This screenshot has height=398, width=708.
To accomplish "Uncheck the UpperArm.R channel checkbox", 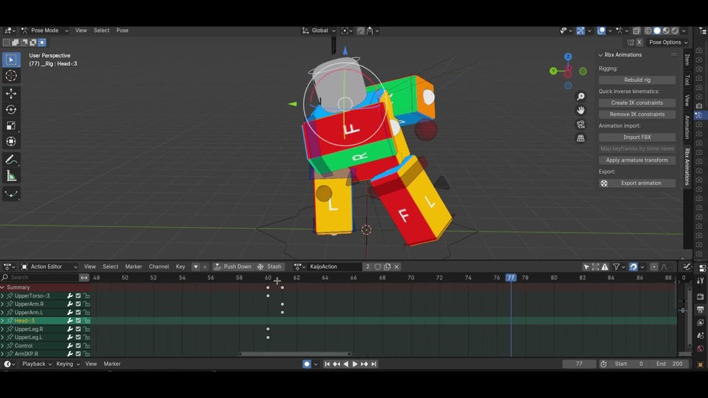I will pos(78,304).
